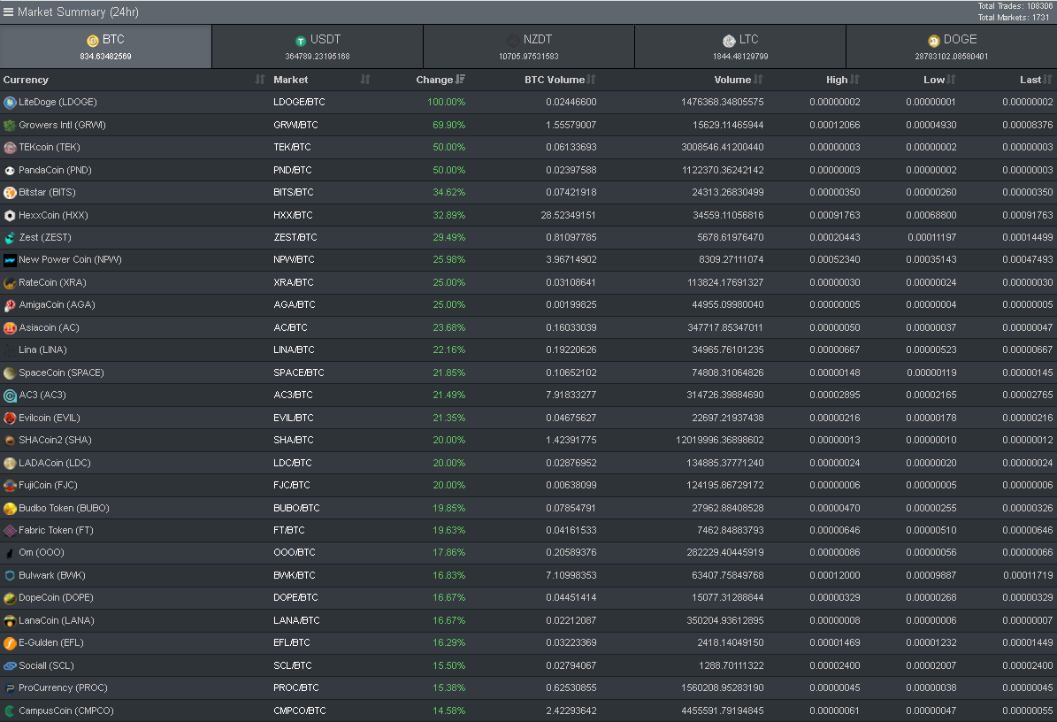Click the HexxCoin hexagon icon
The width and height of the screenshot is (1057, 722).
click(x=10, y=215)
